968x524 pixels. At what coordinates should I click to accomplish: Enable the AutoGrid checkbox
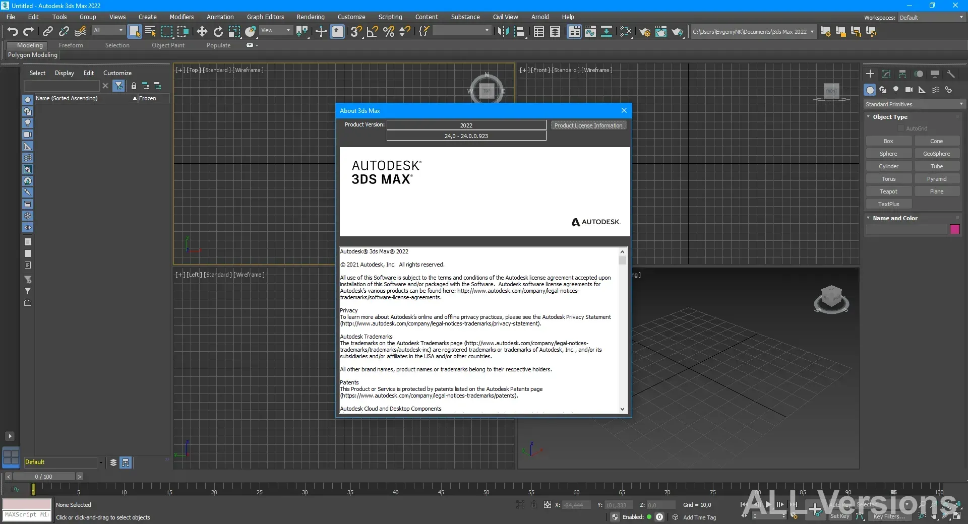(x=901, y=128)
